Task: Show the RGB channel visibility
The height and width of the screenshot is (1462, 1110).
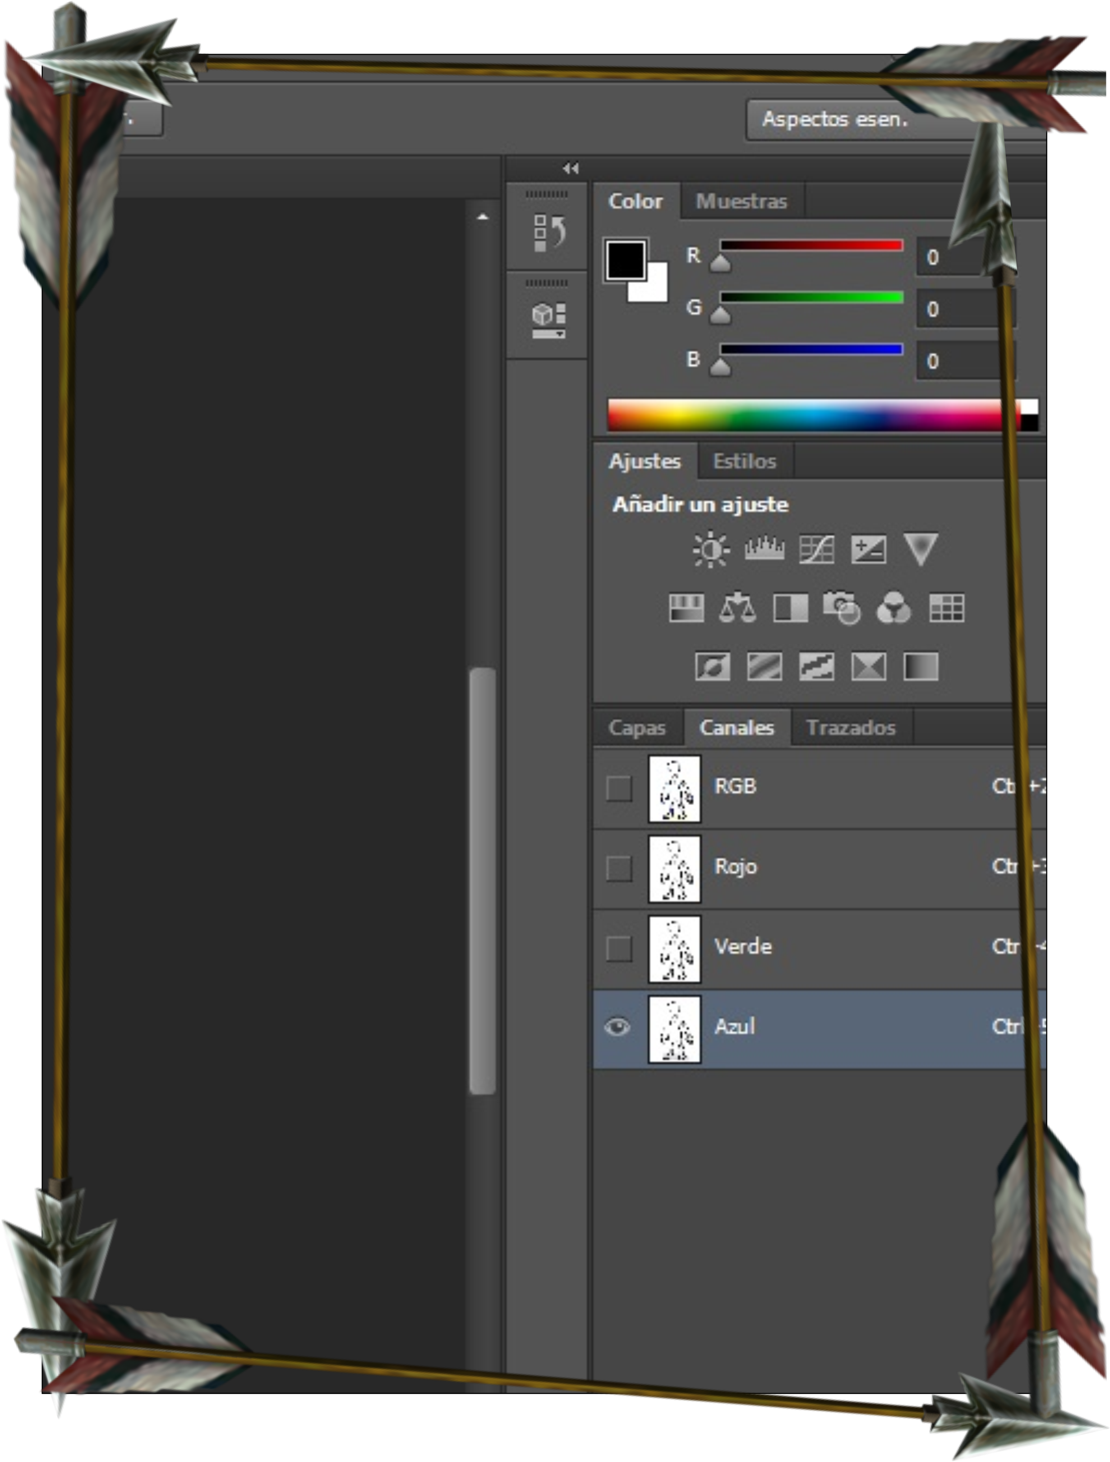Action: [x=619, y=788]
